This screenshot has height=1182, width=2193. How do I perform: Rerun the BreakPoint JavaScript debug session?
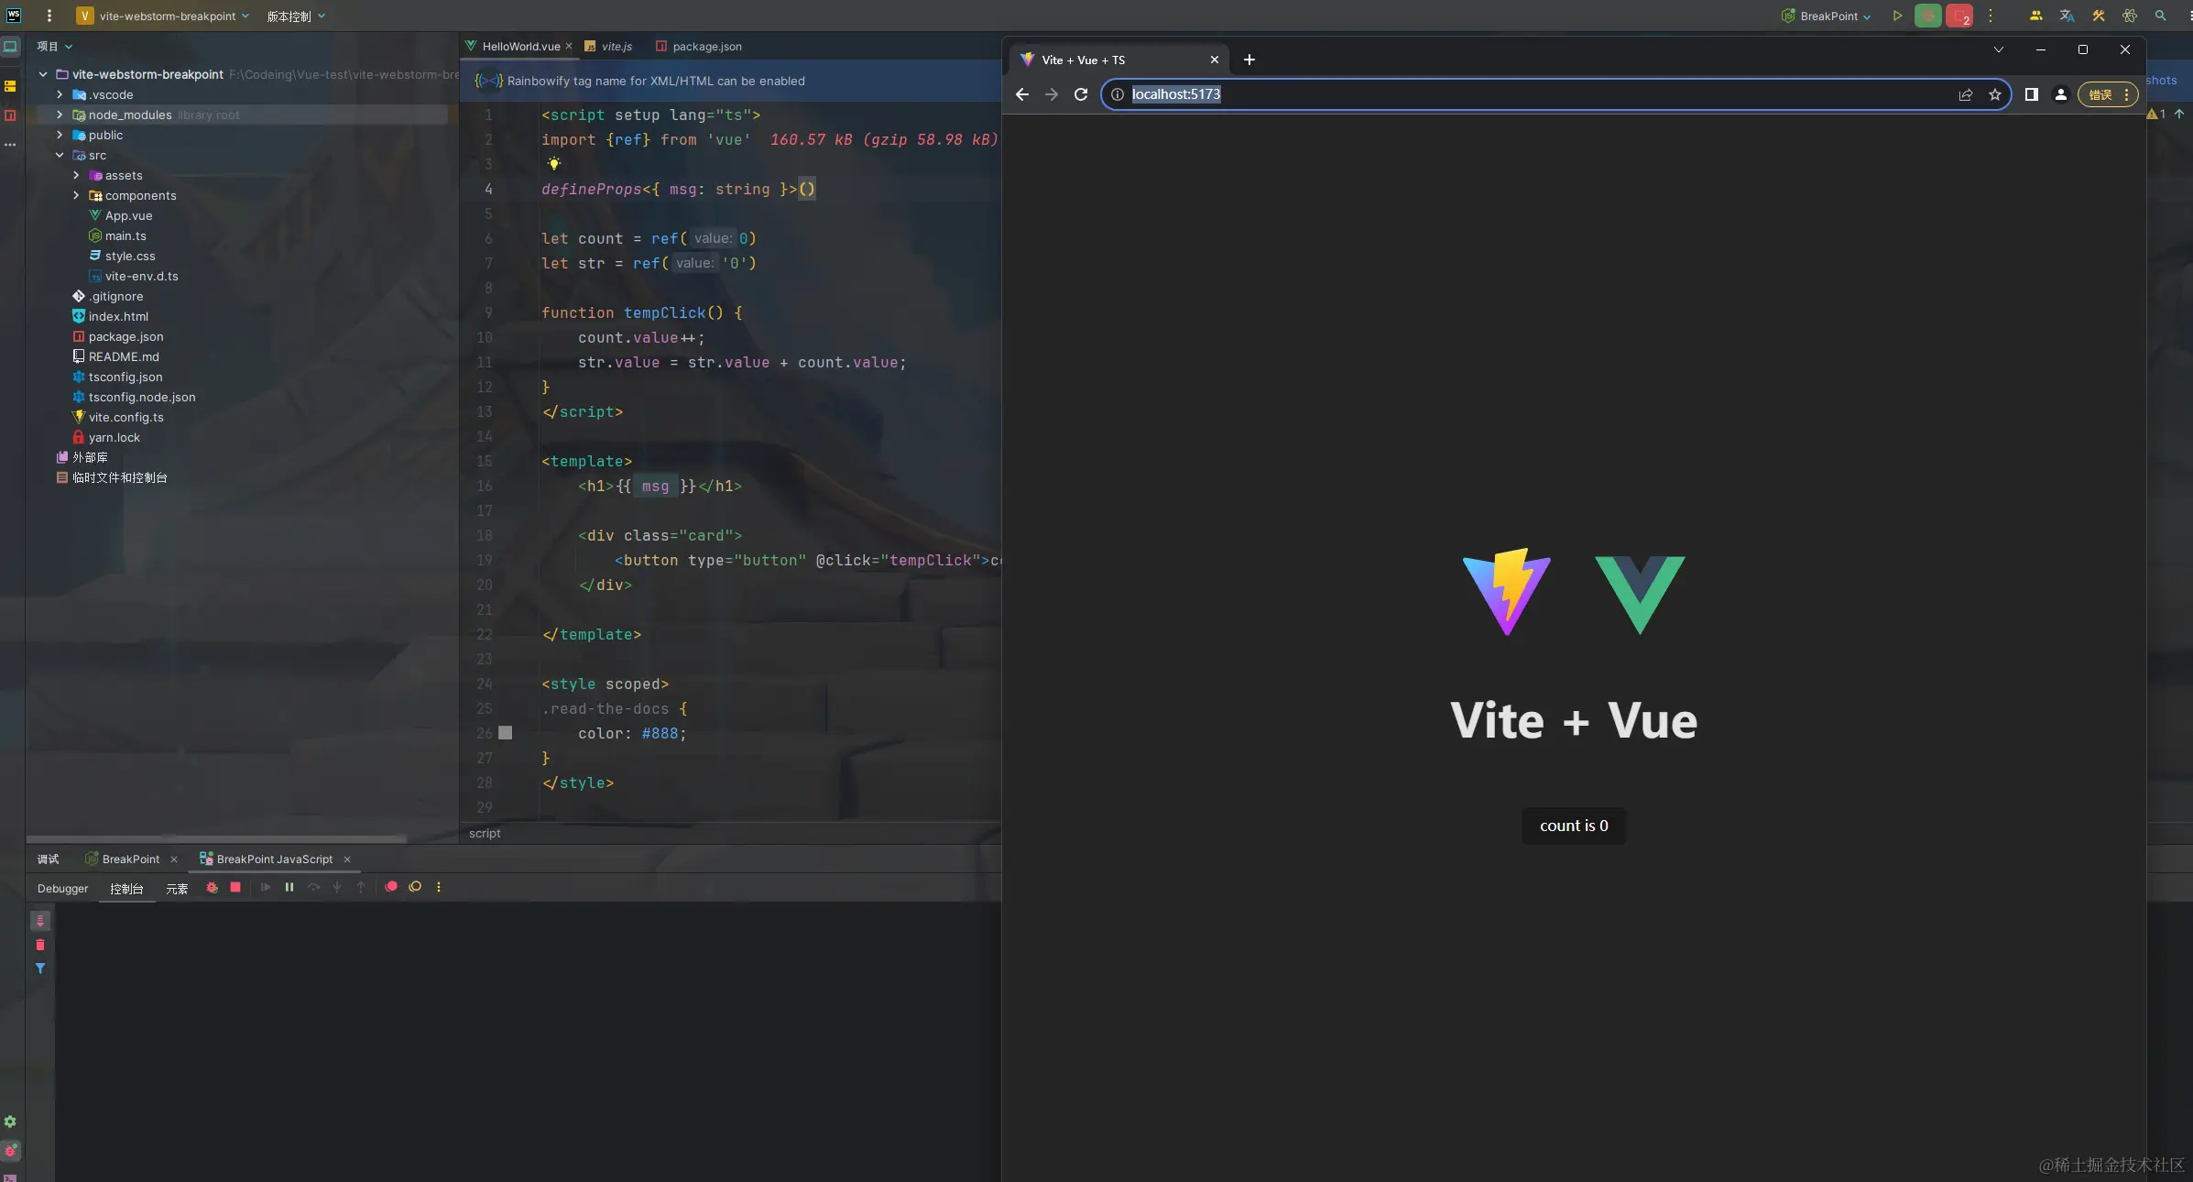pos(212,887)
